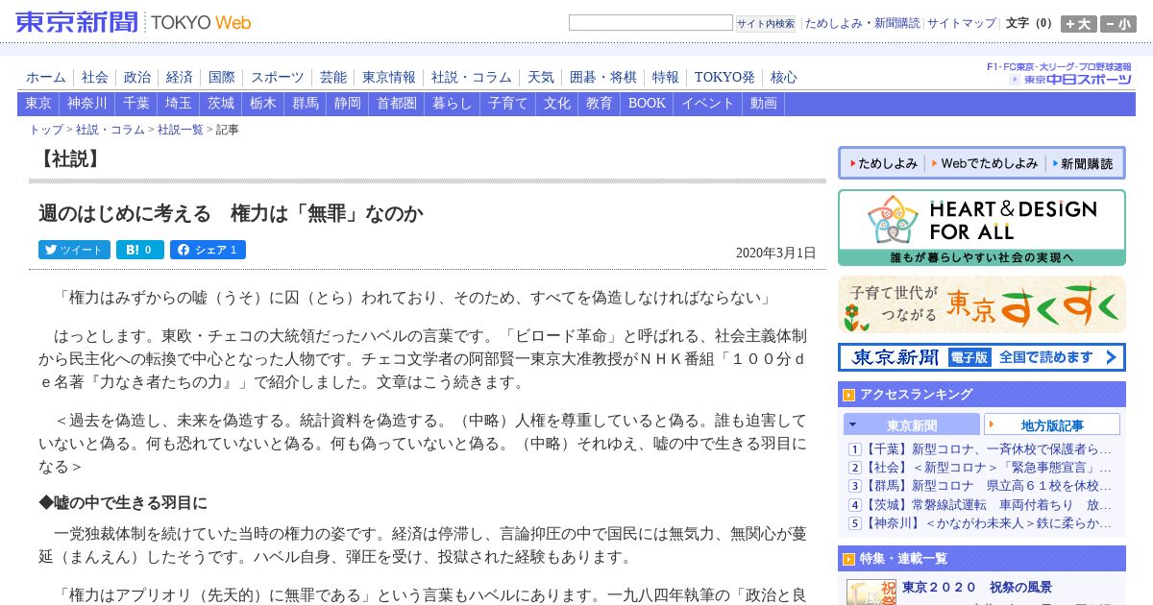Open HEART & DESIGN FOR ALL banner
The width and height of the screenshot is (1153, 605).
[982, 228]
